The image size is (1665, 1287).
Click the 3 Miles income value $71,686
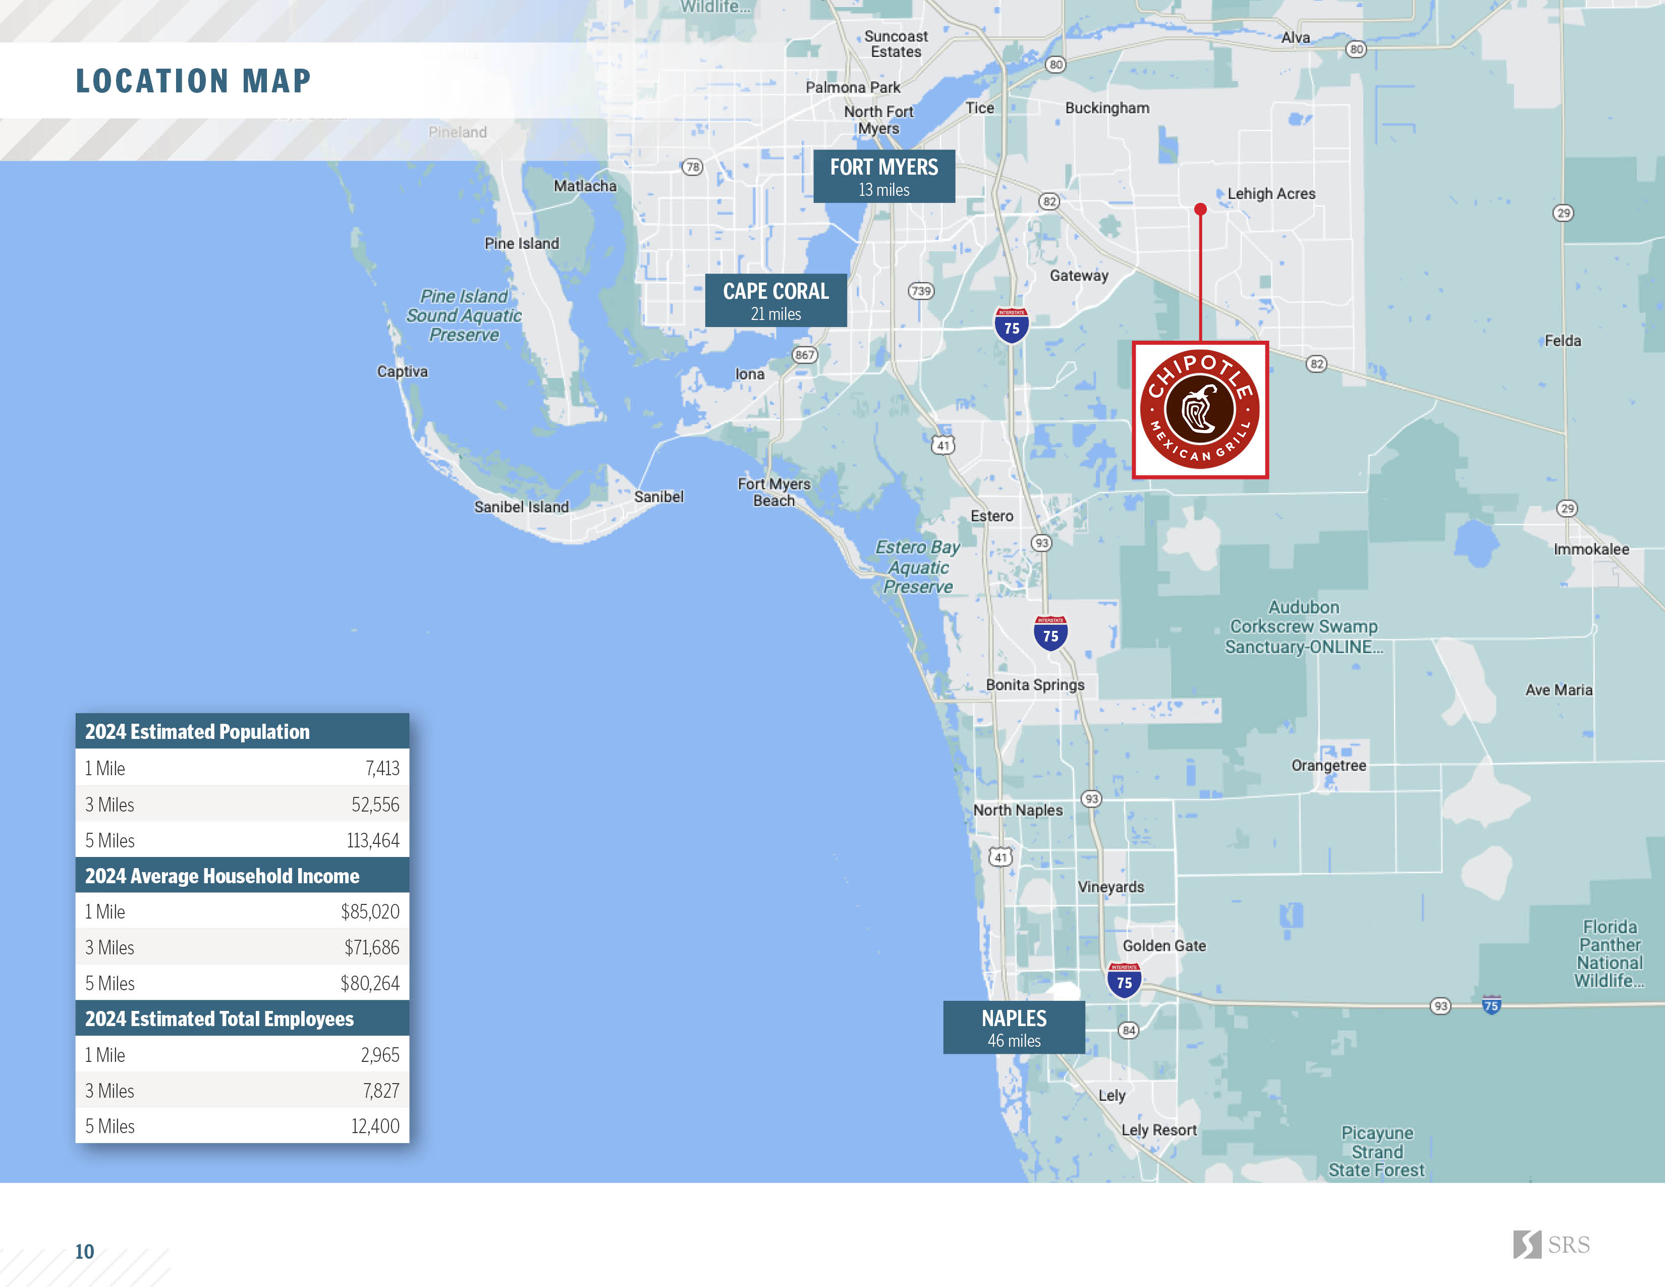[371, 947]
